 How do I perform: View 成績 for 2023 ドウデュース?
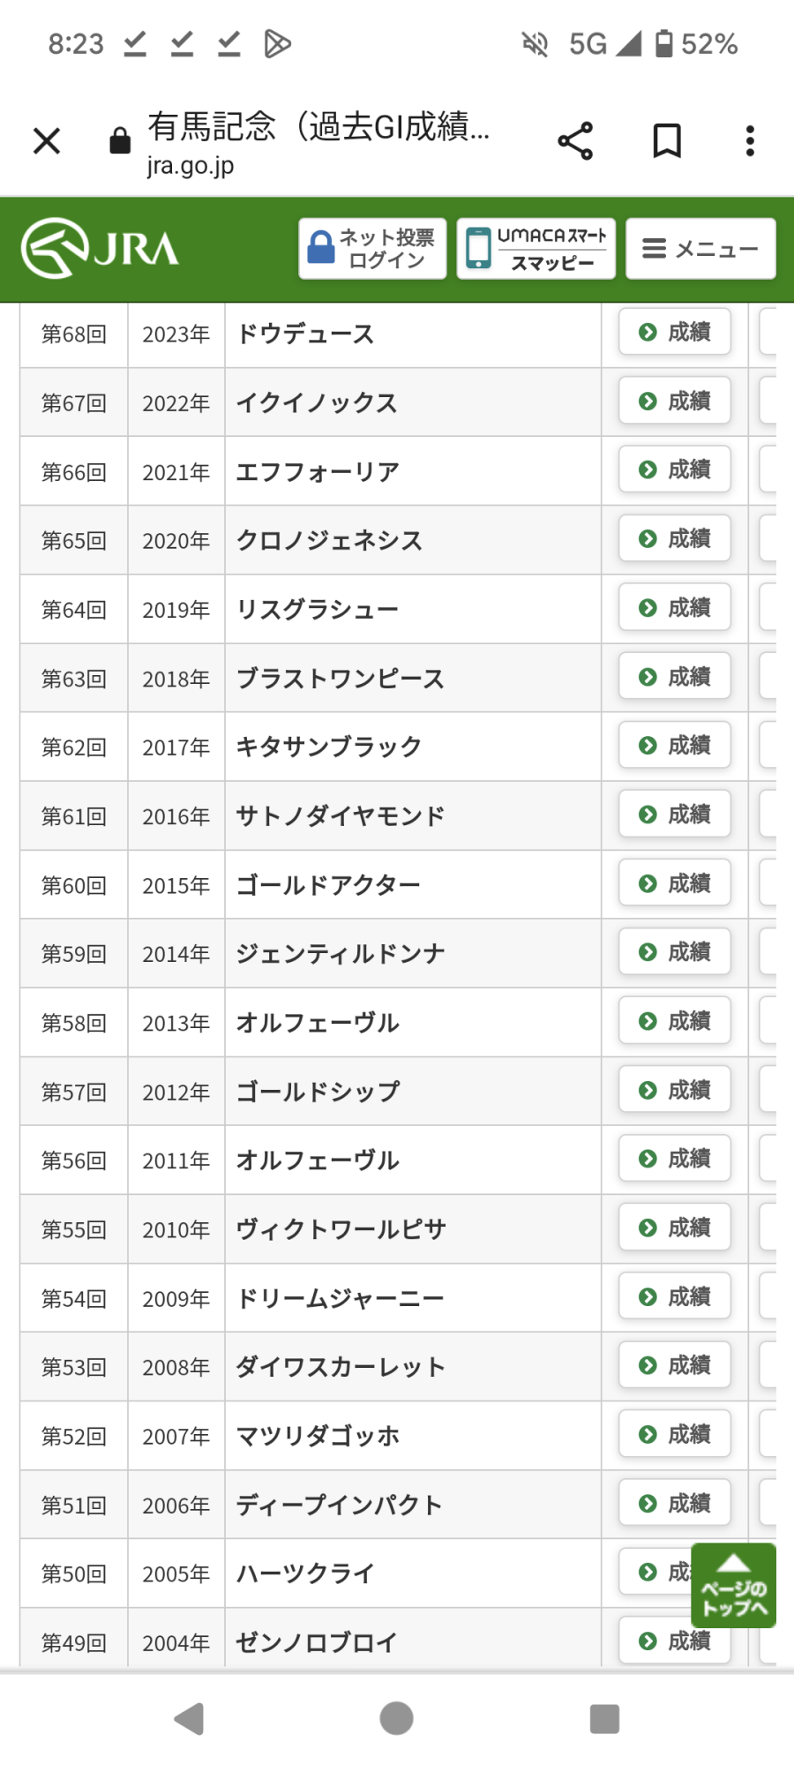tap(675, 332)
